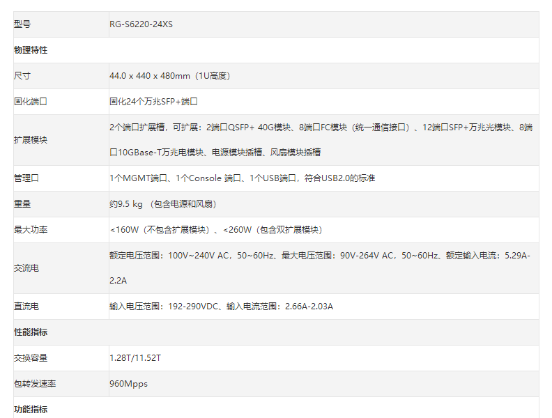
Task: Click the 性能指标 section header
Action: click(x=31, y=332)
